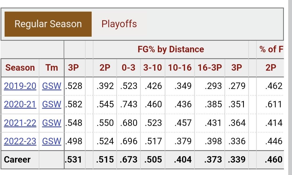Click the .673 career 0-3 value

(128, 159)
